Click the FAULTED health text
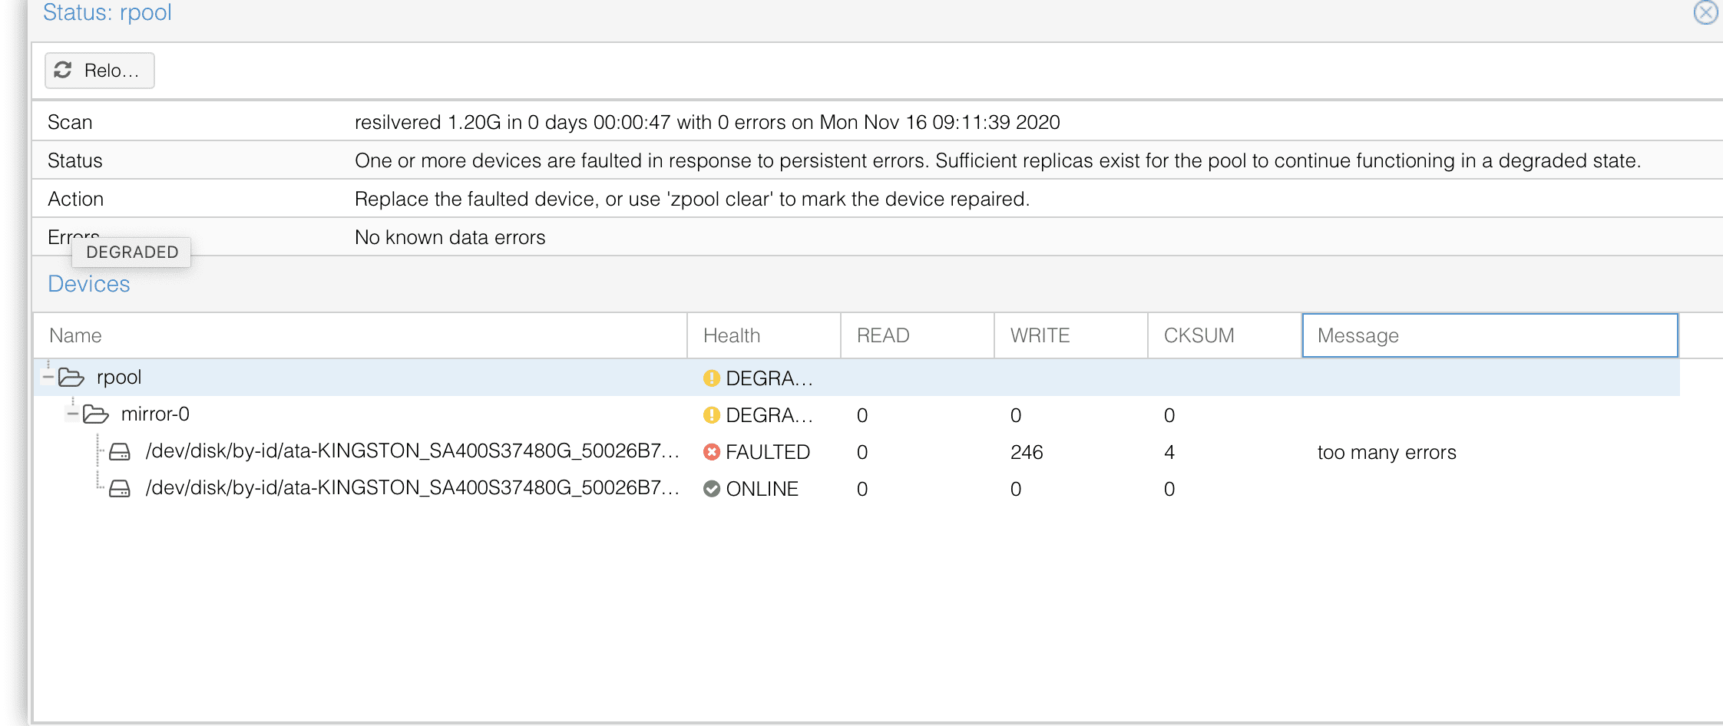The width and height of the screenshot is (1723, 726). coord(768,452)
